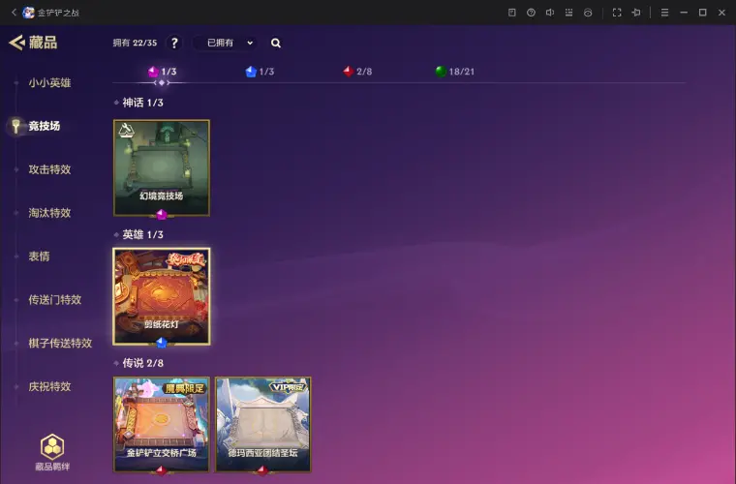The width and height of the screenshot is (736, 484).
Task: Maximize the game window
Action: pos(703,13)
